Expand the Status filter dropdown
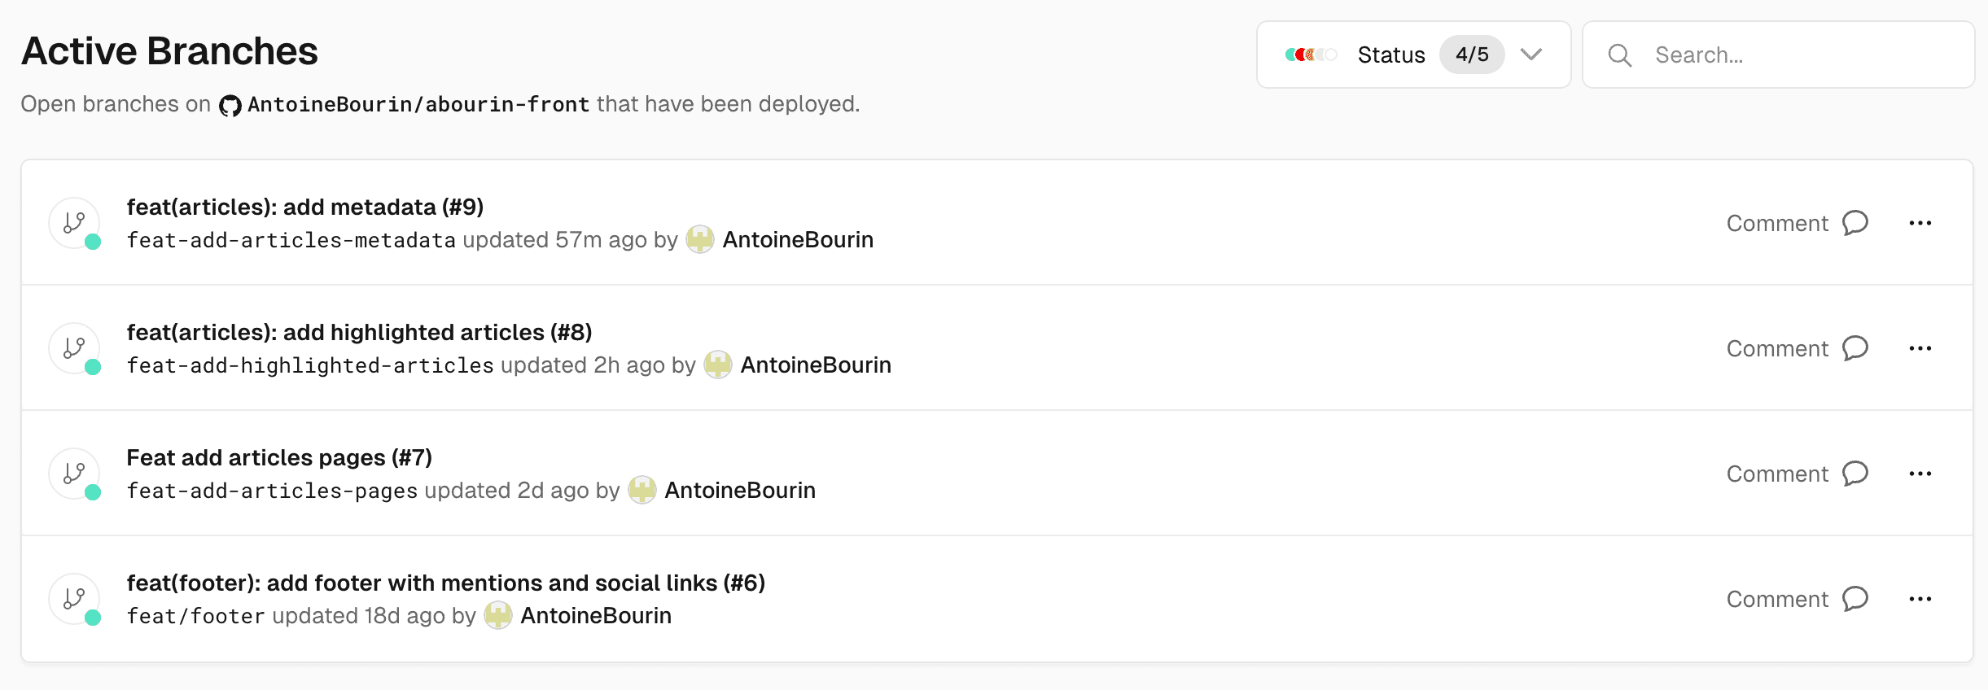This screenshot has width=1988, height=690. point(1532,55)
